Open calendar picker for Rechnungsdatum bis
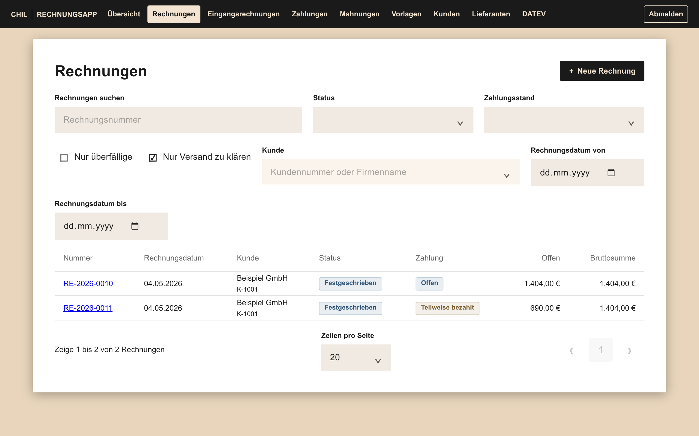The width and height of the screenshot is (699, 436). coord(135,226)
